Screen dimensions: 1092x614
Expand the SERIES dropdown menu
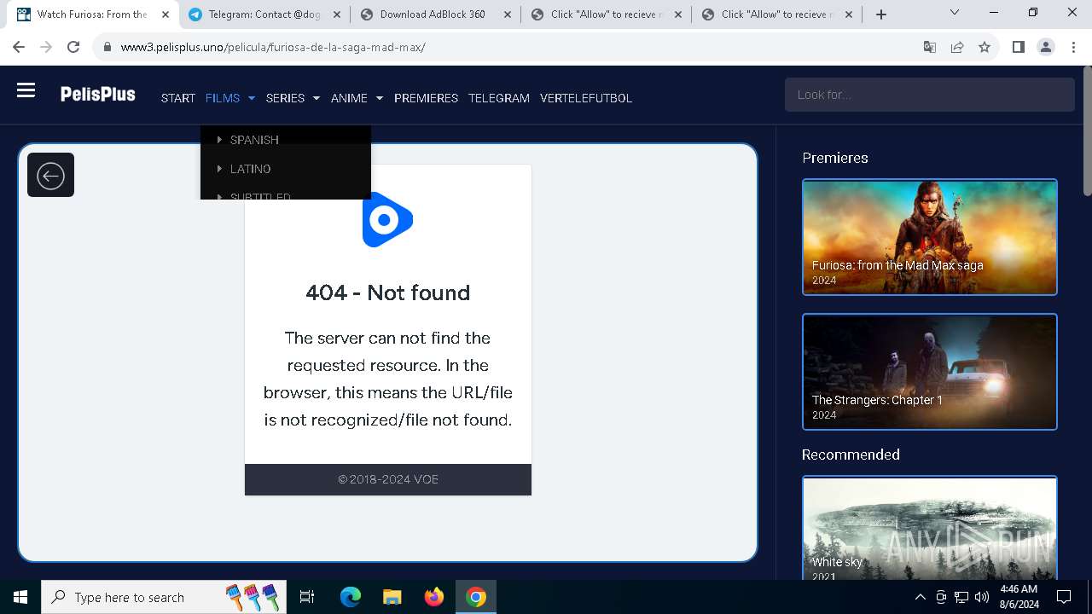pos(293,98)
